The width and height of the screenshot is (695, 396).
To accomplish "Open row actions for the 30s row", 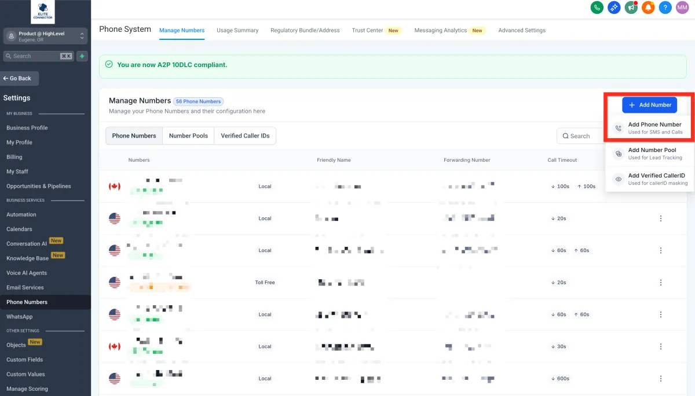I will (x=661, y=346).
